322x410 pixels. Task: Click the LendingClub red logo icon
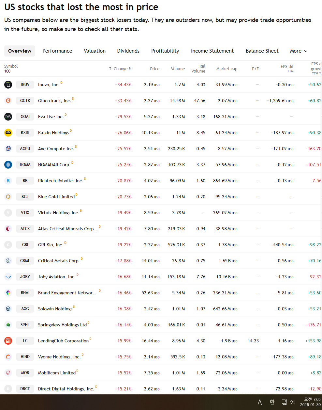[8, 341]
